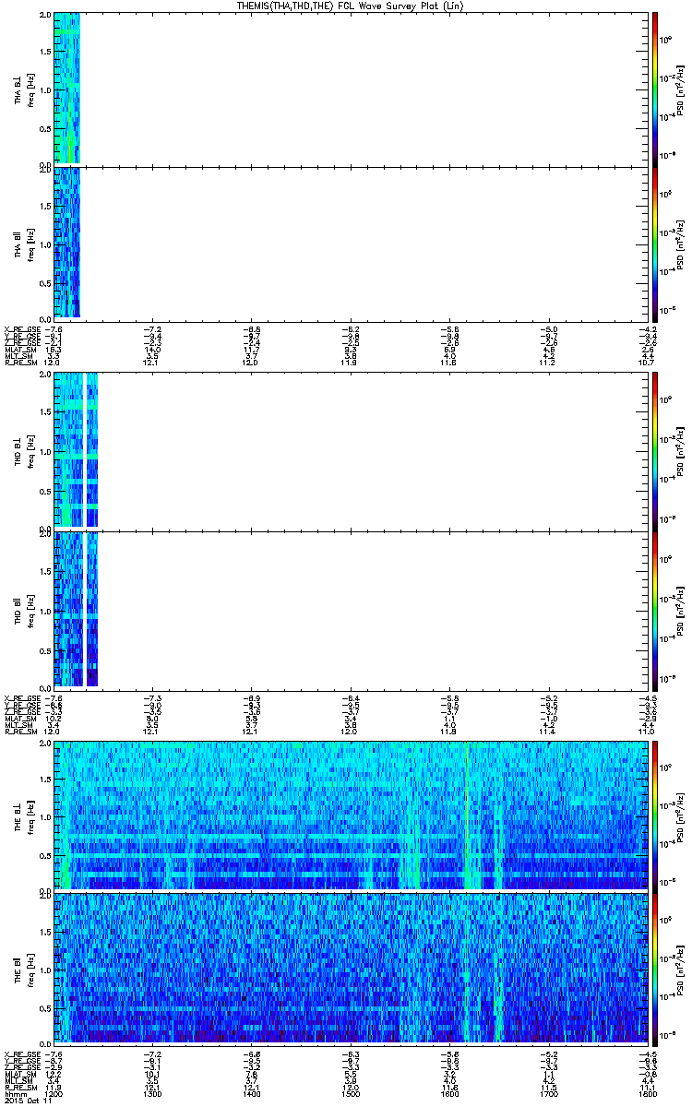
Task: Click the MLAT_SM row label below THE panels
Action: pos(20,1075)
